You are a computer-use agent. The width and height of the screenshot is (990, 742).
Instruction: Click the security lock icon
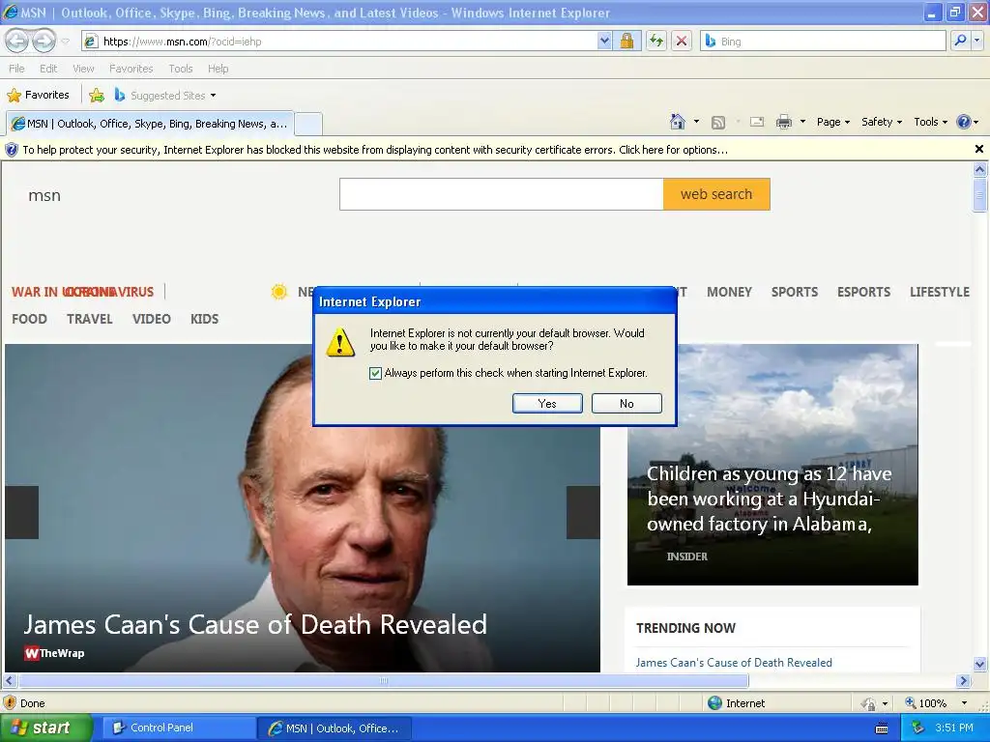click(626, 42)
